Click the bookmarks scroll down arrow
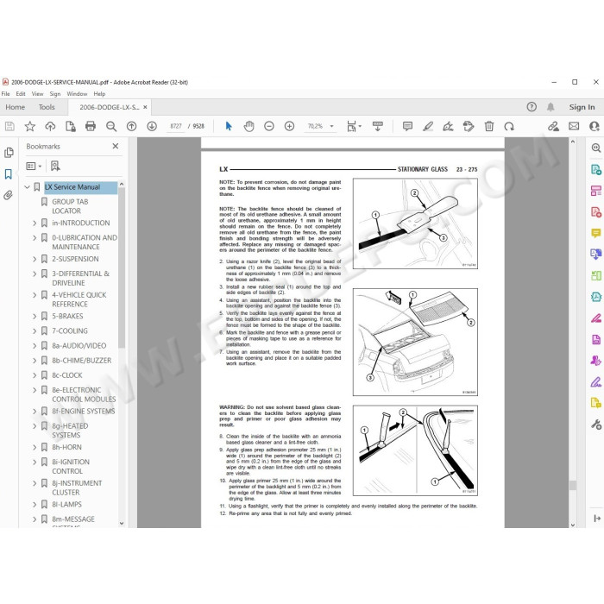The width and height of the screenshot is (604, 604). coord(122,524)
